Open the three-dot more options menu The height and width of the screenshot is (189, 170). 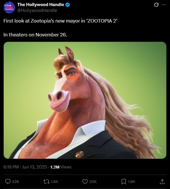[164, 5]
